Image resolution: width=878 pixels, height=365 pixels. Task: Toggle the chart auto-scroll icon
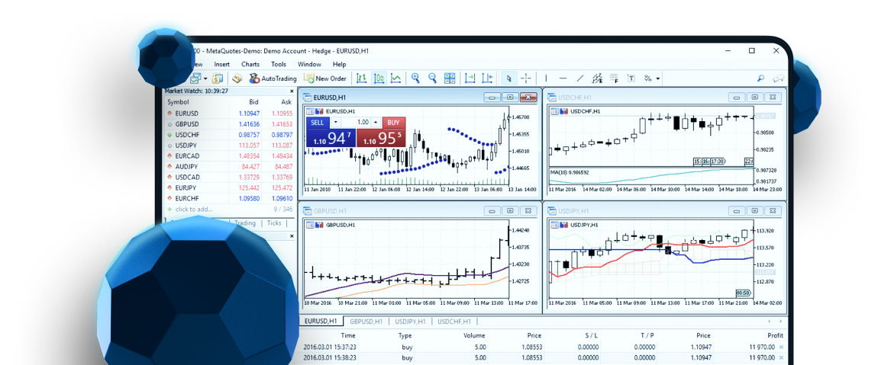(x=470, y=78)
